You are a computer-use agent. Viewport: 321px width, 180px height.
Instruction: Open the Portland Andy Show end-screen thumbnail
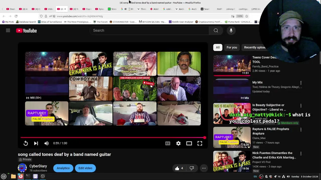click(135, 89)
